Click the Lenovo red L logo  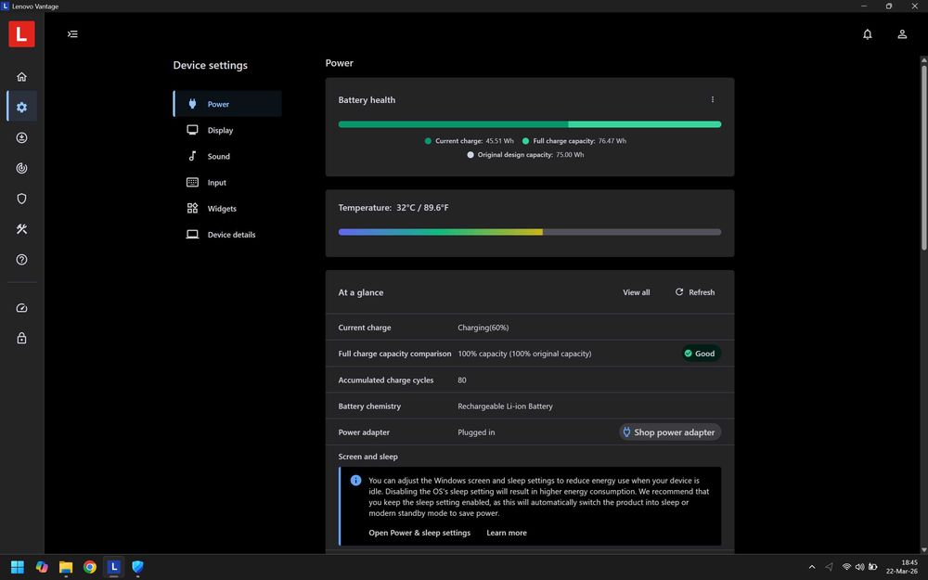(22, 34)
